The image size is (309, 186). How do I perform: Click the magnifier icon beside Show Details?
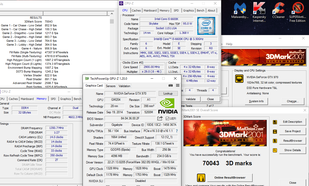click(275, 150)
